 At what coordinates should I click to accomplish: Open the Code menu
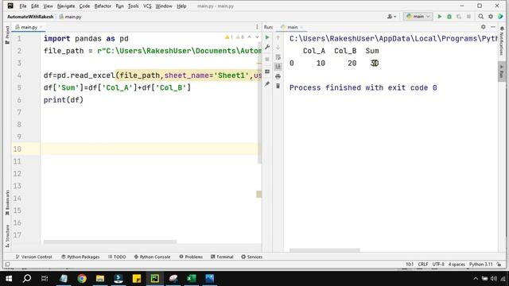(84, 6)
